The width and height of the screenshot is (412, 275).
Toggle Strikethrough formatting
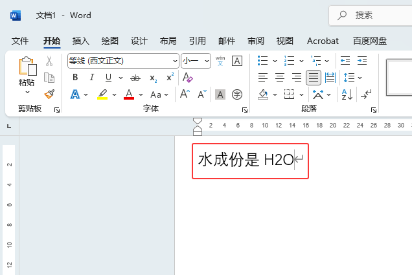click(135, 78)
